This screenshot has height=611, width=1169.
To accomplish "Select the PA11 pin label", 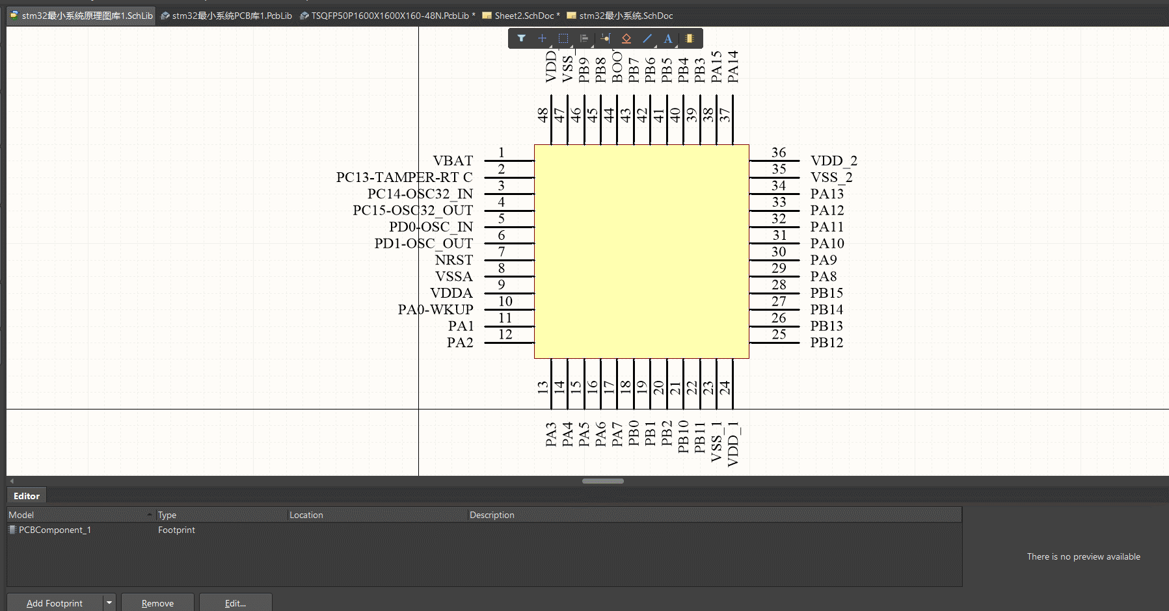I will (x=827, y=227).
